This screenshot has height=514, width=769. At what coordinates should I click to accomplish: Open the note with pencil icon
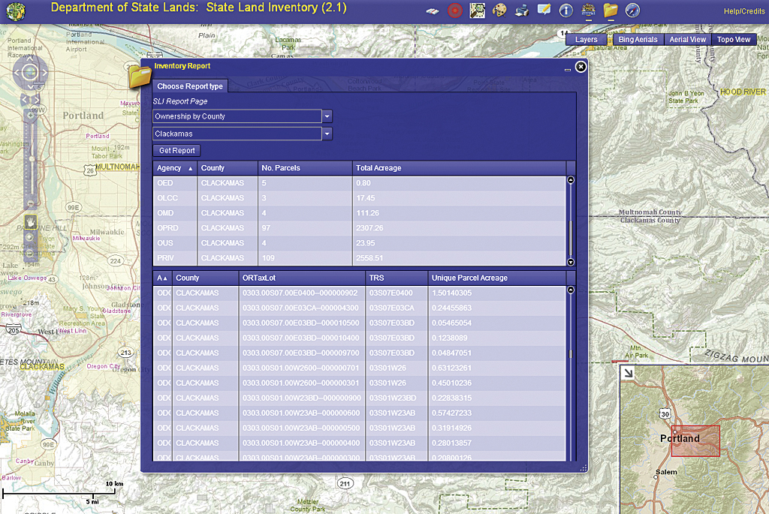[544, 11]
